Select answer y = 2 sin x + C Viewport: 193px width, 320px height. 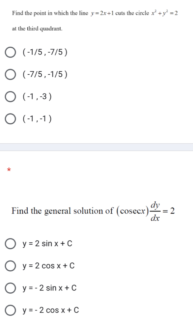coord(43,244)
